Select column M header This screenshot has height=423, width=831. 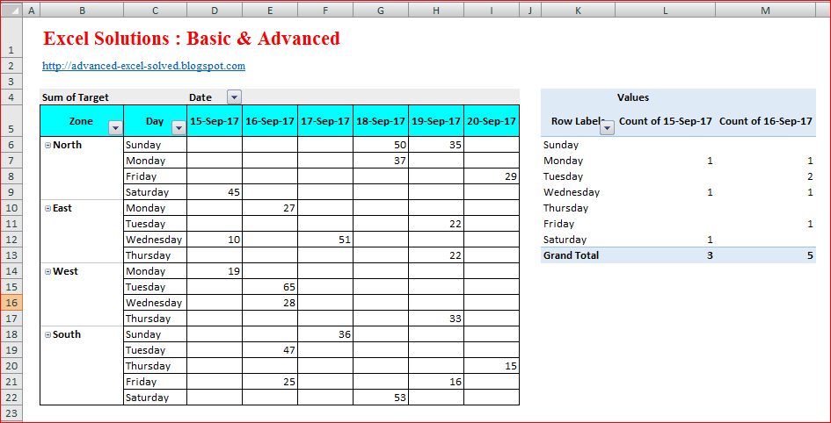[x=765, y=10]
